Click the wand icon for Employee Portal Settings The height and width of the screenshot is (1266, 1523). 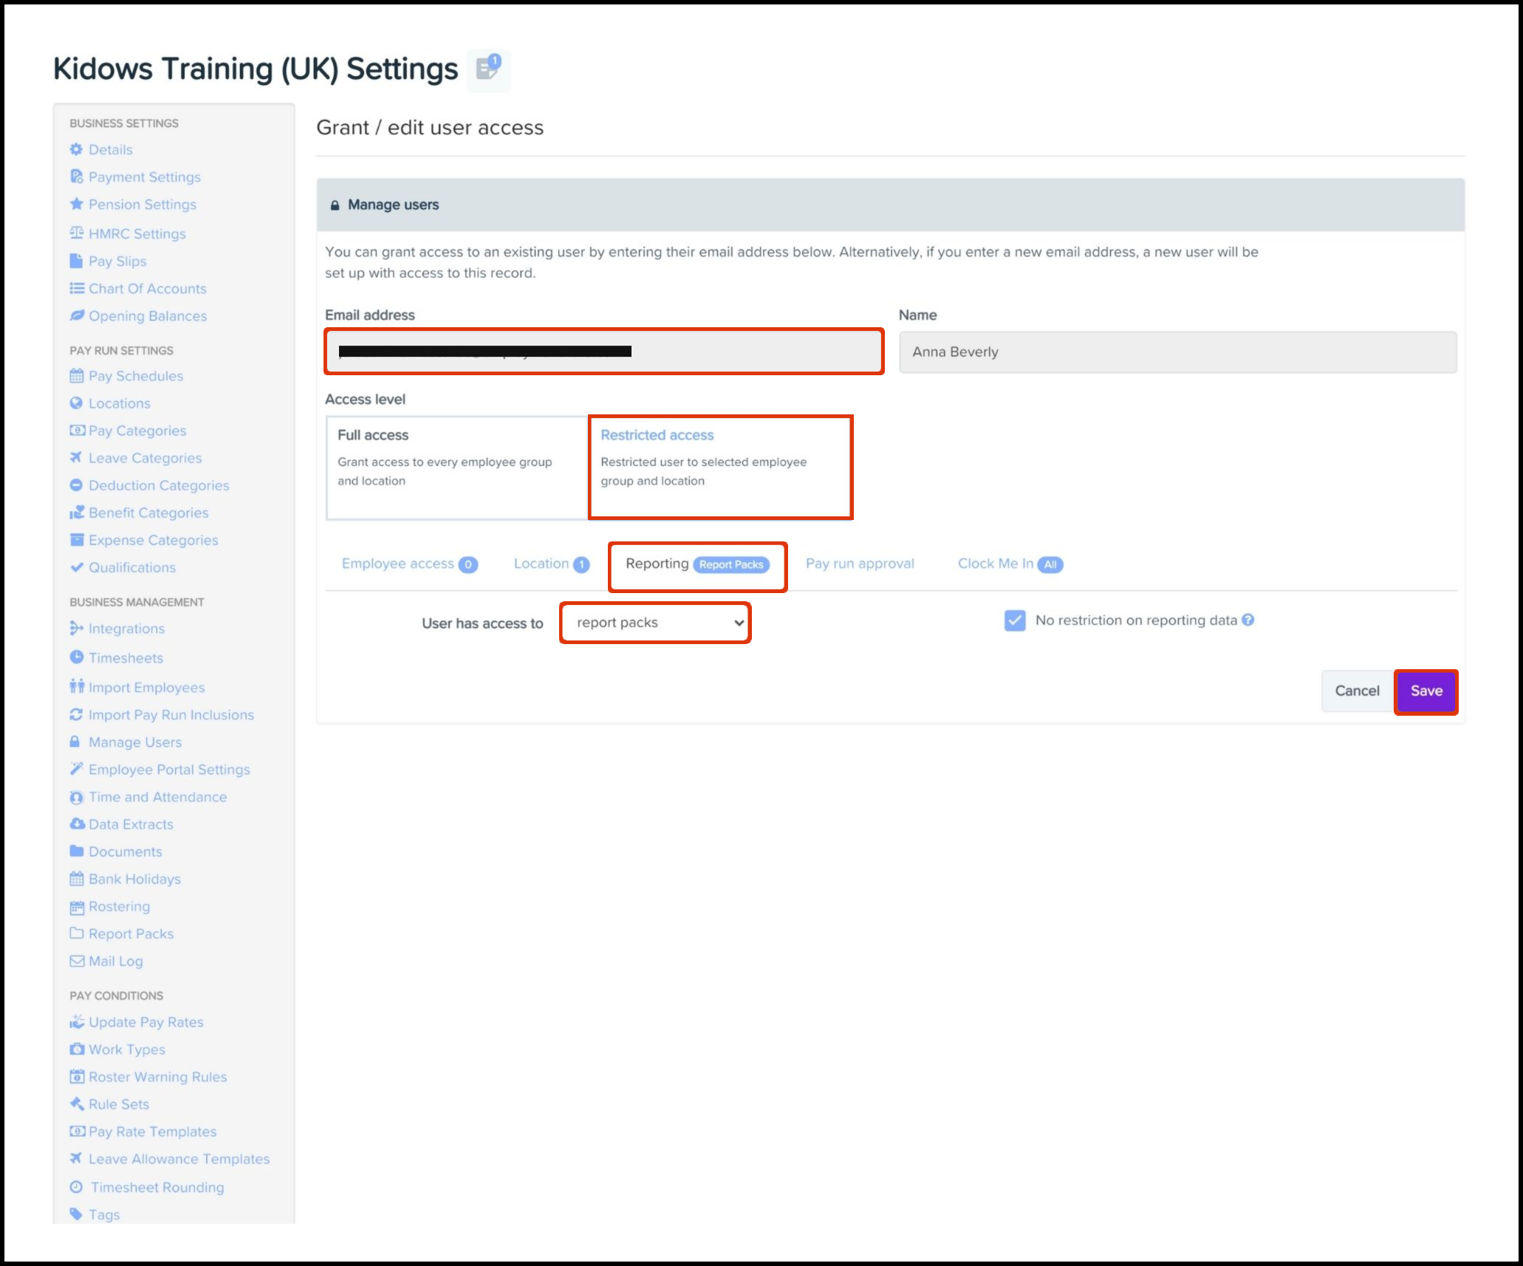point(76,769)
